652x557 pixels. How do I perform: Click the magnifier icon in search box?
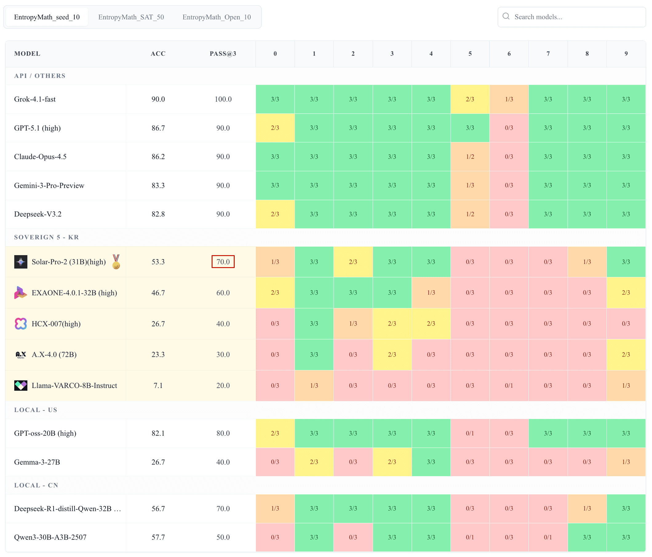pyautogui.click(x=506, y=16)
